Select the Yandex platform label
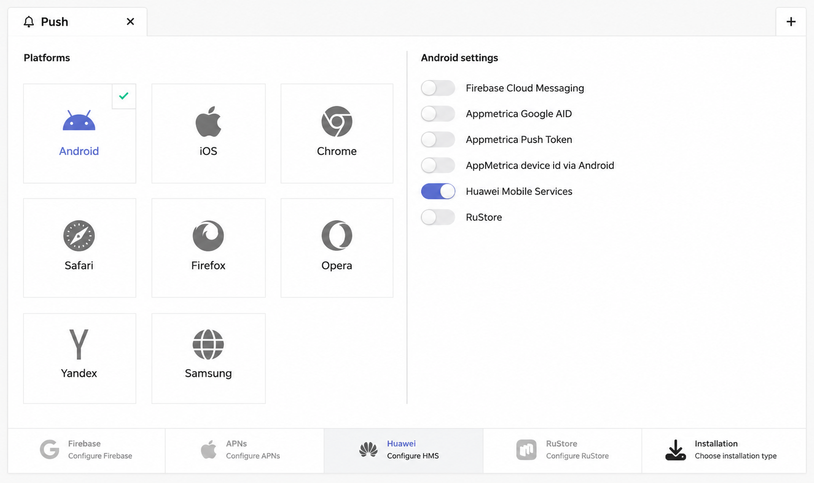This screenshot has height=483, width=814. 79,373
